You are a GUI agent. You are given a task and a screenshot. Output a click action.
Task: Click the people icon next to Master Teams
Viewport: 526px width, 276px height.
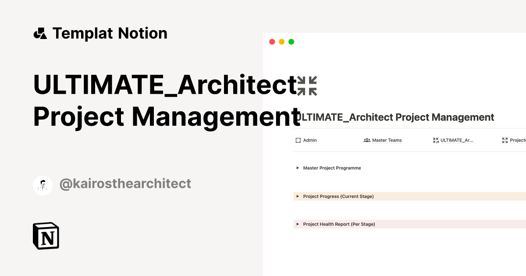366,140
